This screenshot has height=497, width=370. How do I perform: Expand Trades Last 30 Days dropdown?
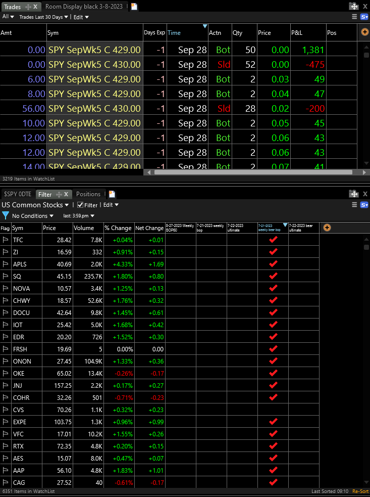pos(42,17)
